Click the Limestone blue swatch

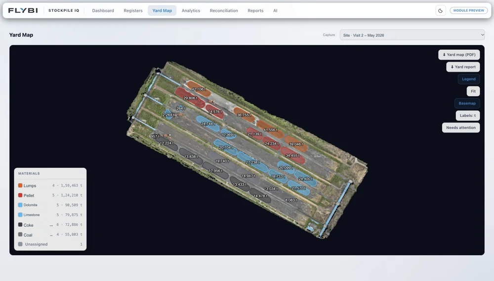click(x=20, y=215)
